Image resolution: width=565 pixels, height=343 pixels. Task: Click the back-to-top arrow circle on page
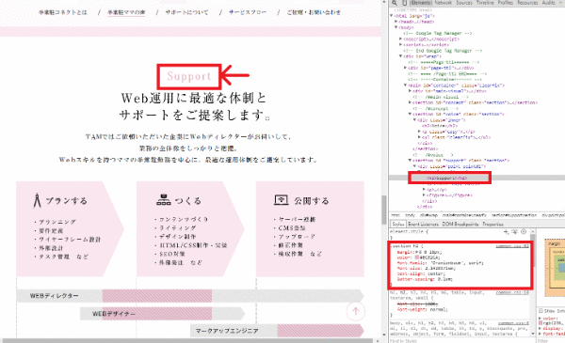pos(356,311)
